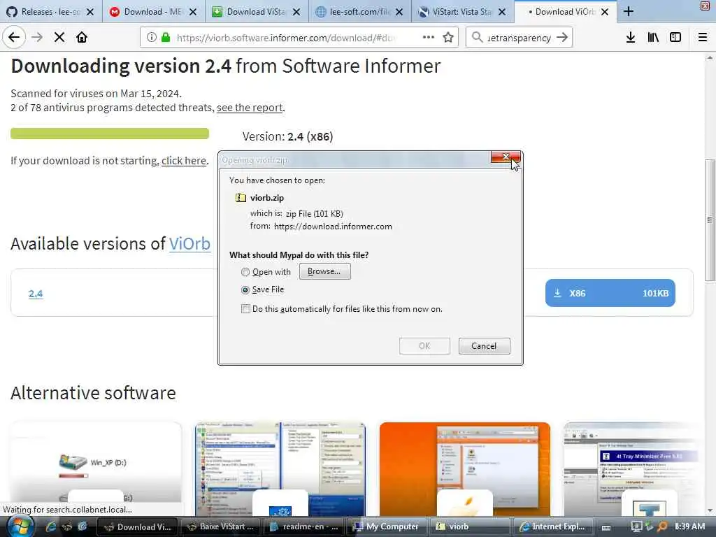The width and height of the screenshot is (716, 537).
Task: Open 'Baixe ViStart' taskbar button
Action: coord(220,527)
